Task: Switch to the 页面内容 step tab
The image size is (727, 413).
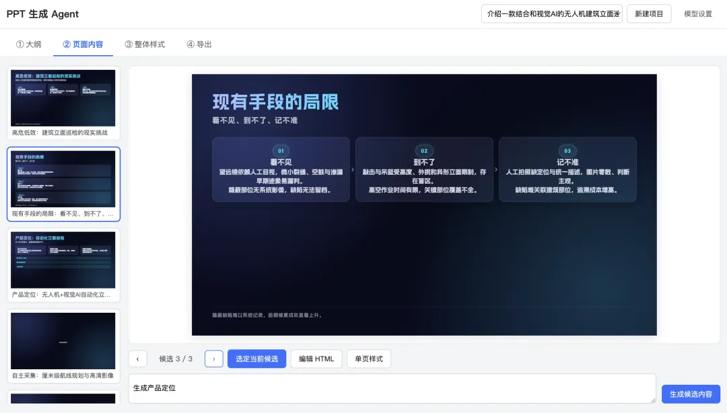Action: coord(83,44)
